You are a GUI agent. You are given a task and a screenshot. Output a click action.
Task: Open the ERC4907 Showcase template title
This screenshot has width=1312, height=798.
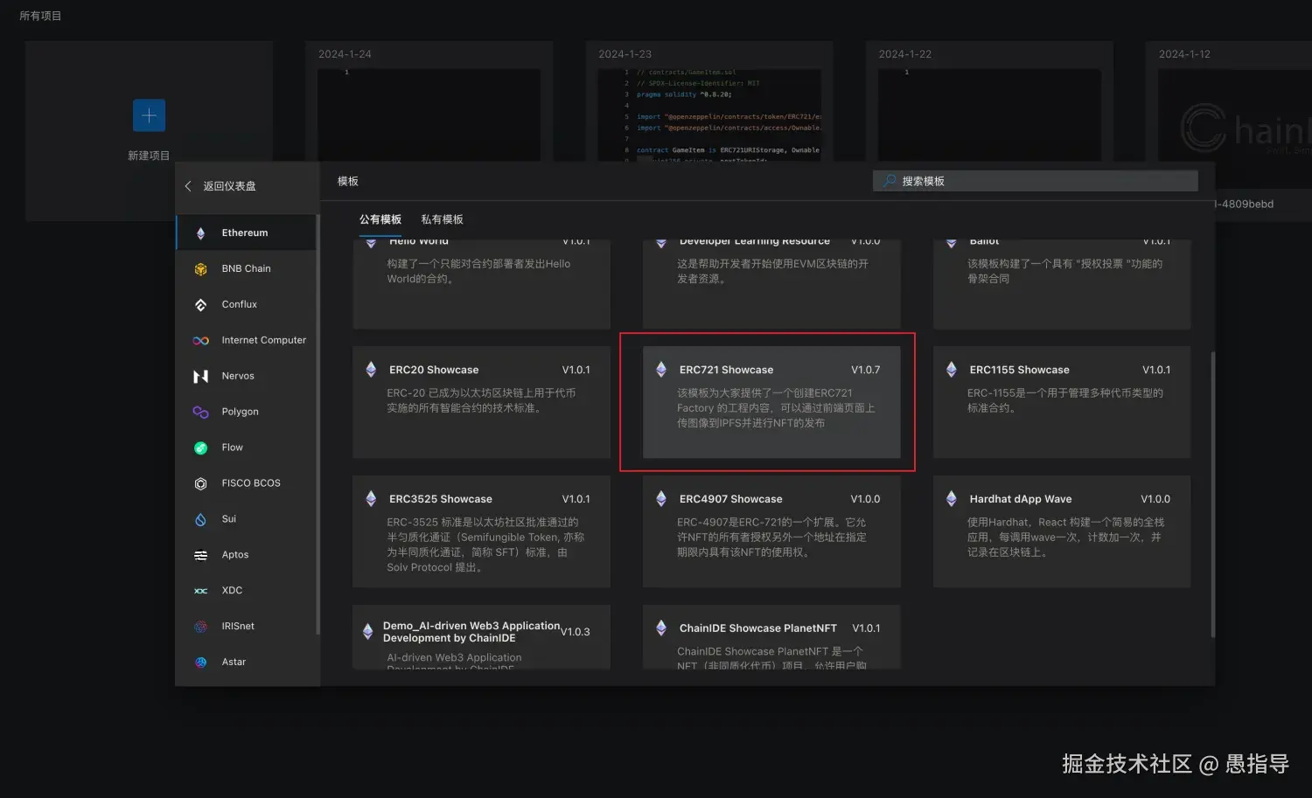pyautogui.click(x=730, y=499)
